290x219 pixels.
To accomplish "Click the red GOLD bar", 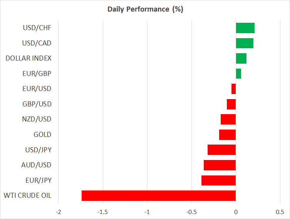I will click(x=227, y=135).
